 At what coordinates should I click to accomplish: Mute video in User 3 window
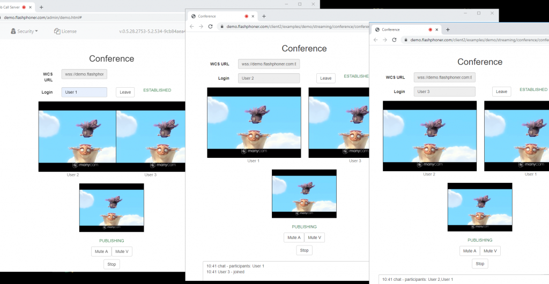point(490,251)
